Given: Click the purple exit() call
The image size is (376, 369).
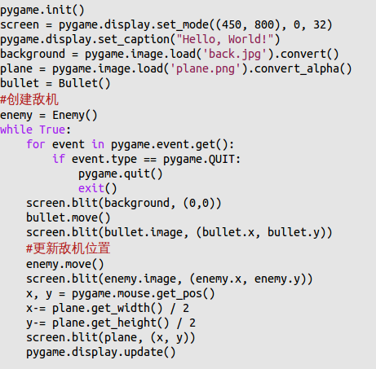Looking at the screenshot, I should coord(98,188).
